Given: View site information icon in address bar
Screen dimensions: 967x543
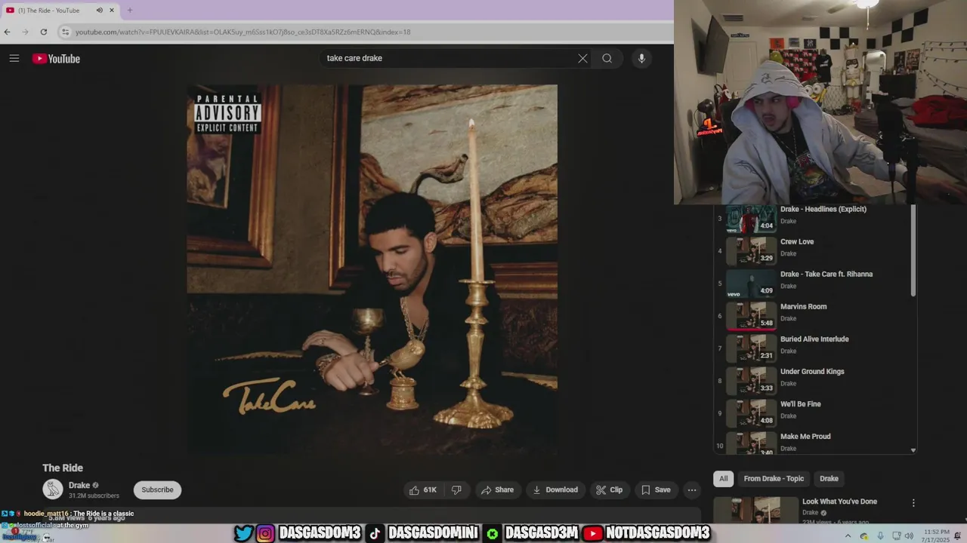Looking at the screenshot, I should tap(66, 32).
